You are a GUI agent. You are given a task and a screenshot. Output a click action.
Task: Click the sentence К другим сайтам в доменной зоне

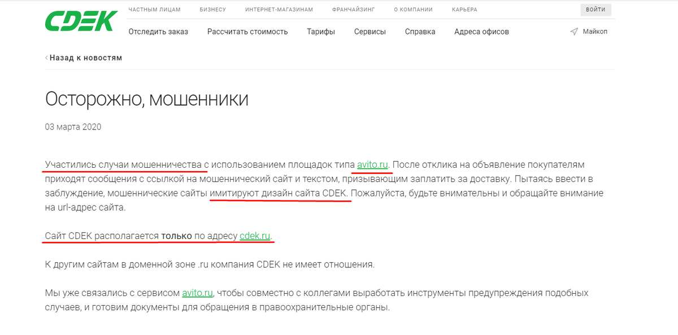[x=120, y=264]
